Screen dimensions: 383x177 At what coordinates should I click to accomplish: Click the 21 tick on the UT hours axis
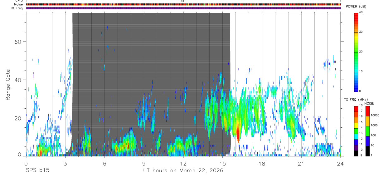pos(301,163)
